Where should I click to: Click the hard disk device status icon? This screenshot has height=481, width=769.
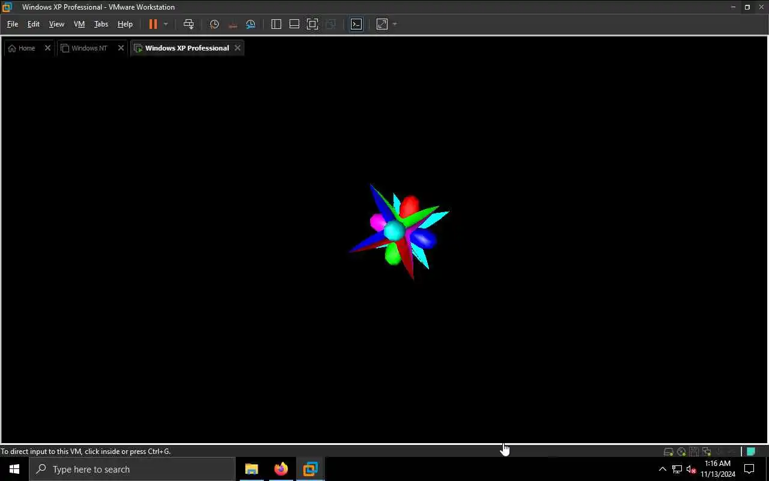click(668, 452)
